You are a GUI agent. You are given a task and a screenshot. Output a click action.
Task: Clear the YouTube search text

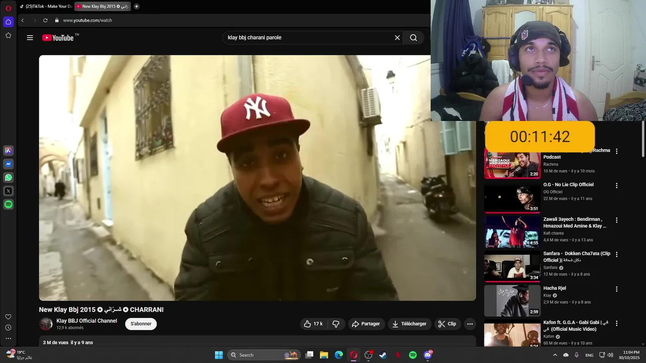[x=397, y=37]
